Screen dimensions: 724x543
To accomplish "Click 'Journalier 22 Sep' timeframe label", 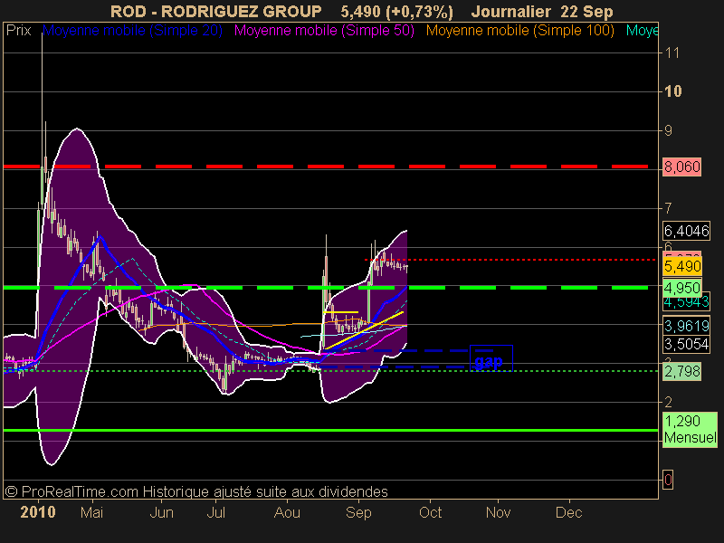I will click(x=542, y=11).
